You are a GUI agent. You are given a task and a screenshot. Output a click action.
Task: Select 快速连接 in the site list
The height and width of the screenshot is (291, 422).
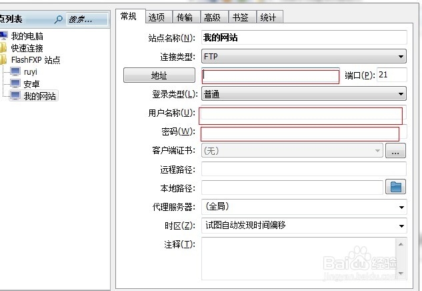(x=27, y=48)
